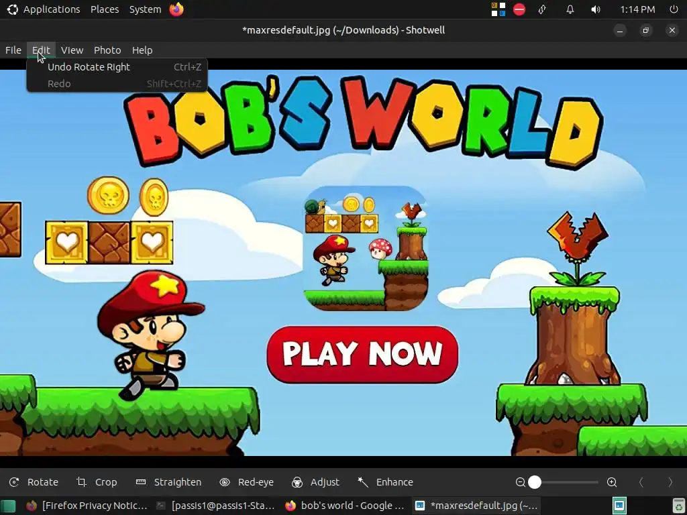Click the maxresdefault.jpg taskbar entry
The height and width of the screenshot is (515, 687).
[476, 506]
